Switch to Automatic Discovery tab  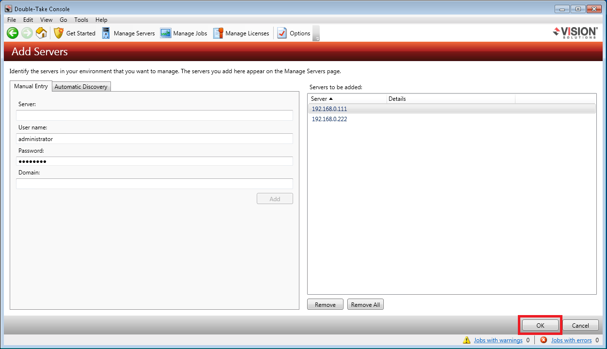(81, 87)
